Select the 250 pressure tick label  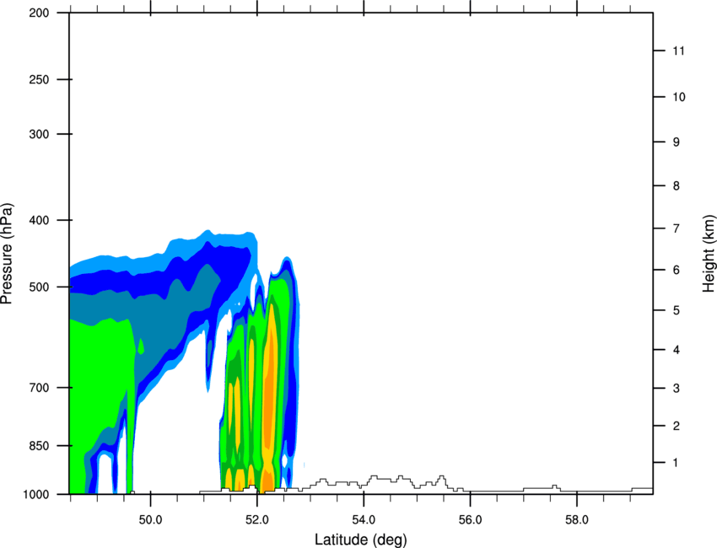[39, 79]
